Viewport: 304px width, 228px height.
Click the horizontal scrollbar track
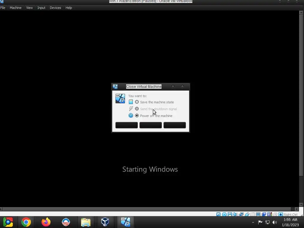[x=148, y=209]
